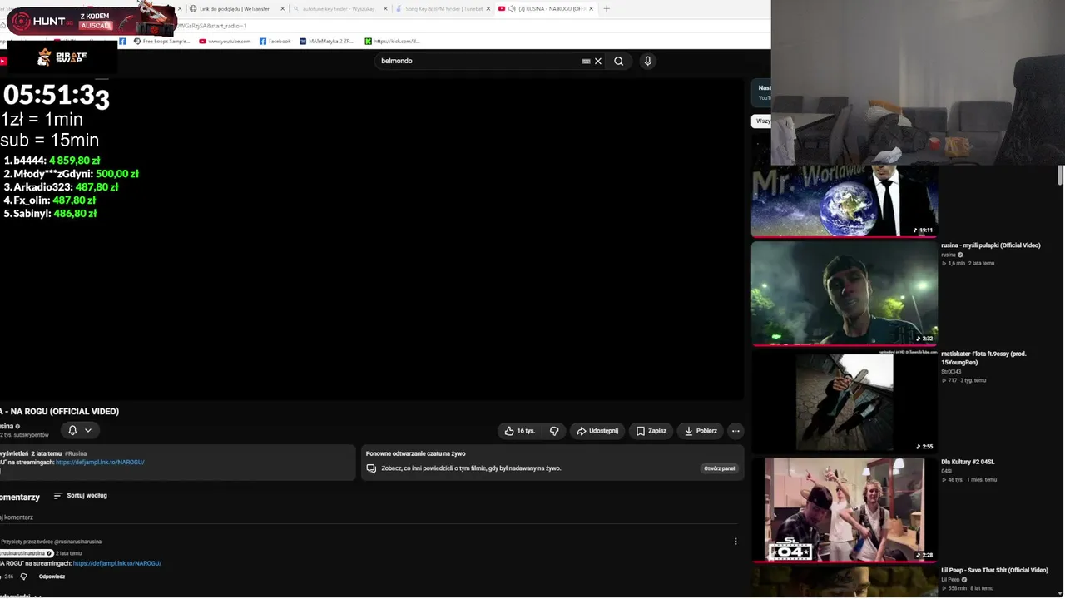Open the Dla Kultury #2 04SL thumbnail
This screenshot has width=1065, height=599.
(x=845, y=510)
